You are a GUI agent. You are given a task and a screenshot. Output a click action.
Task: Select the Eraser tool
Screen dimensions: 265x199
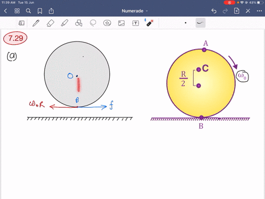coord(50,23)
